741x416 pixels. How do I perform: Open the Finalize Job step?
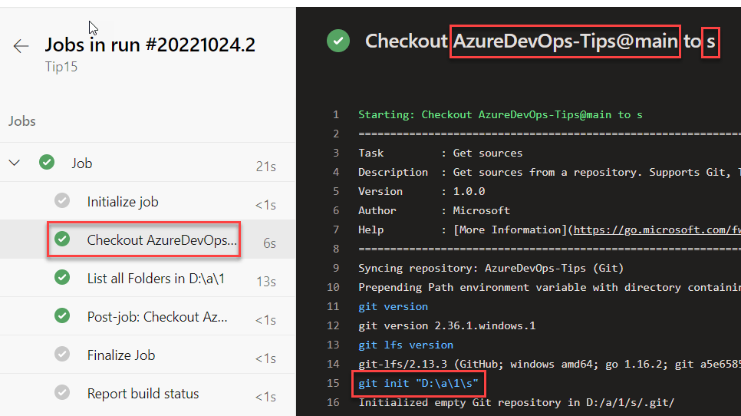point(148,355)
